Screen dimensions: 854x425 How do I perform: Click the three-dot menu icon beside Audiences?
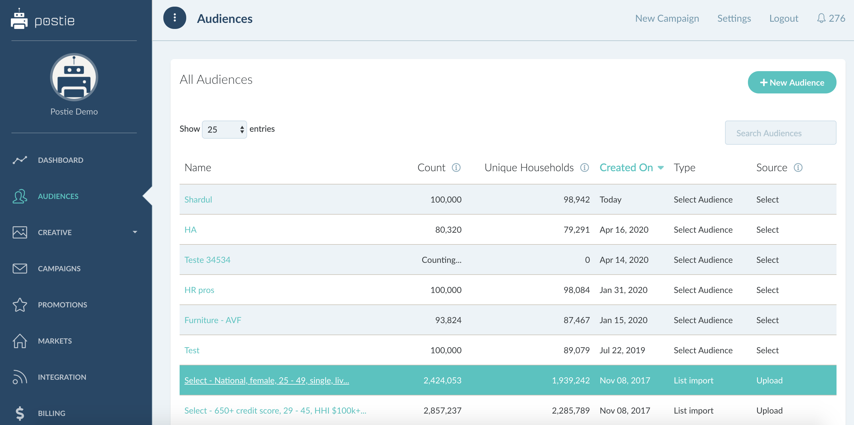[x=174, y=18]
